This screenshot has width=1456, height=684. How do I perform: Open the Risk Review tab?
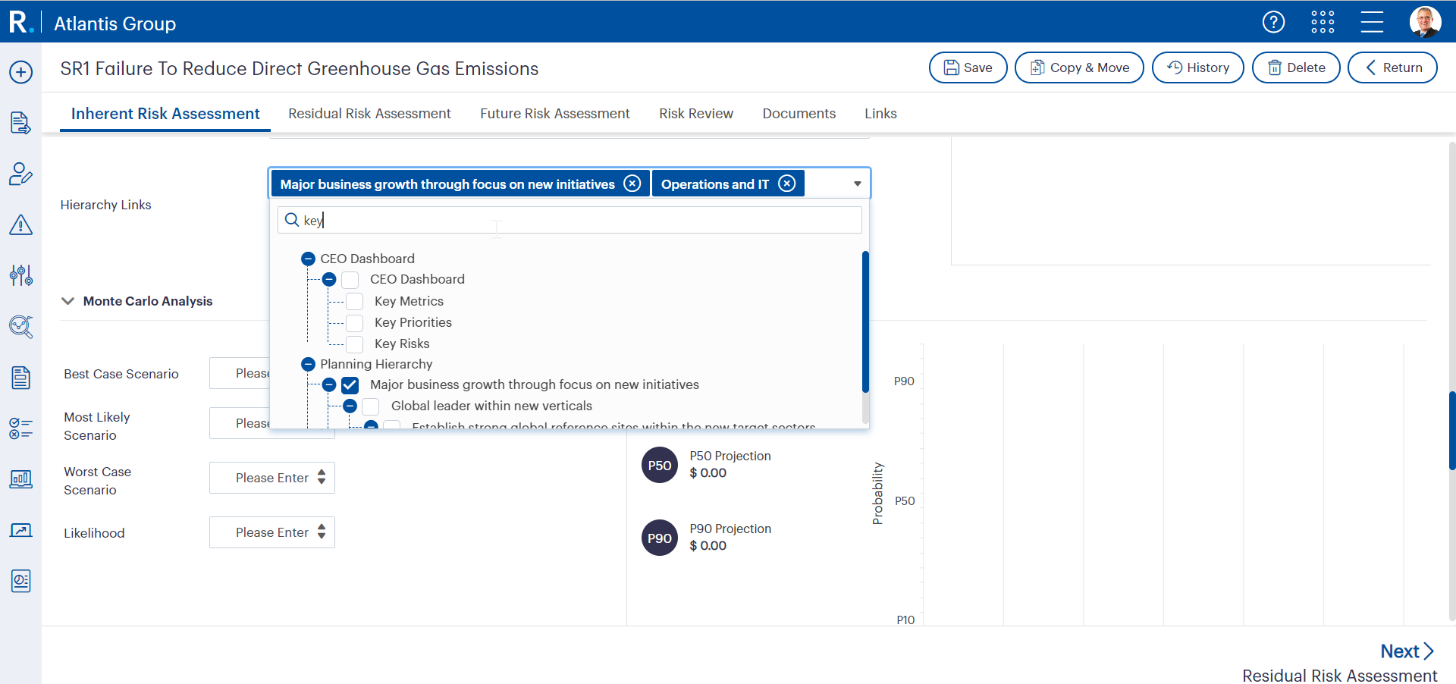pos(696,114)
